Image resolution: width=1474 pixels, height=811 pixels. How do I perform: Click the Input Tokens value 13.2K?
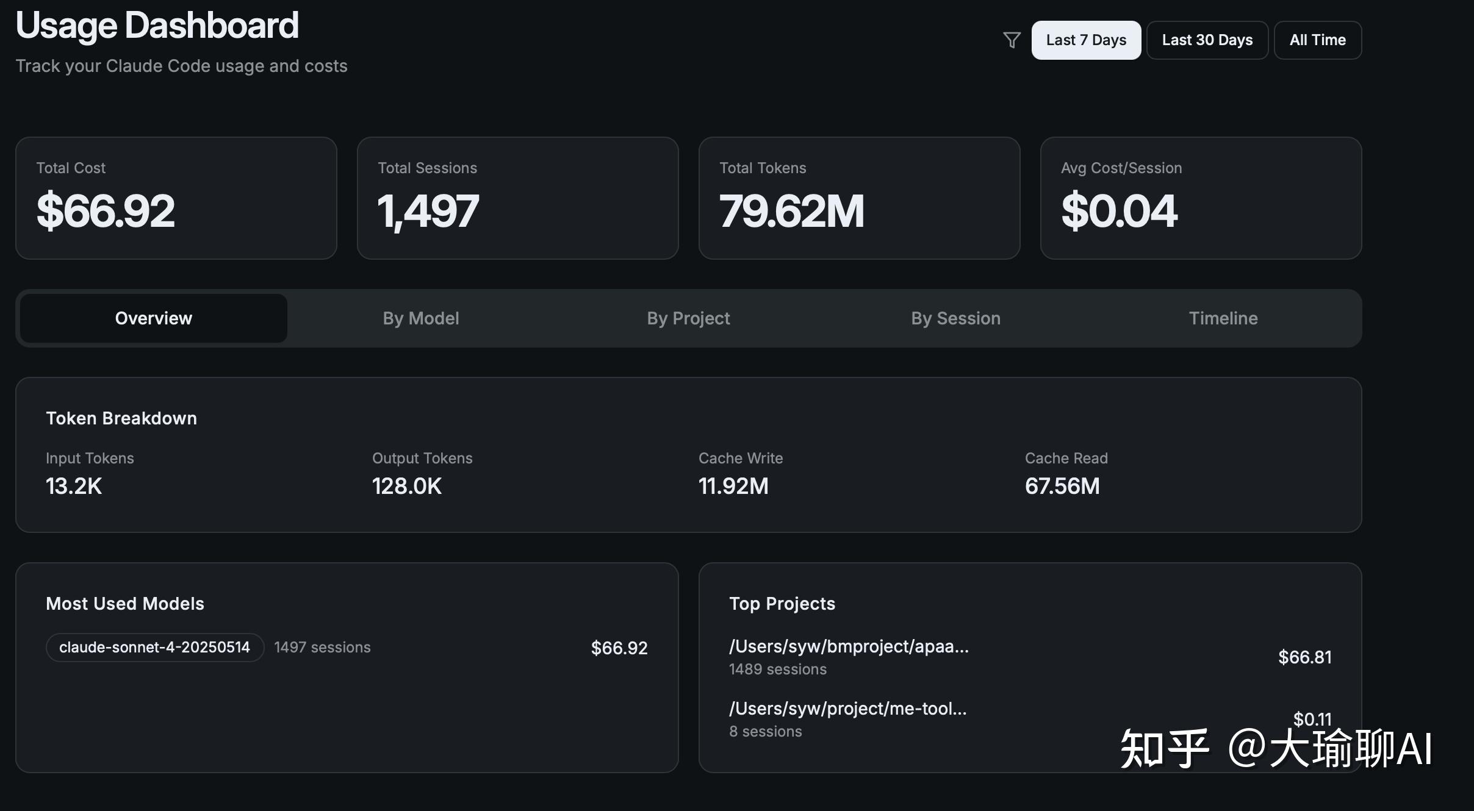[x=74, y=486]
